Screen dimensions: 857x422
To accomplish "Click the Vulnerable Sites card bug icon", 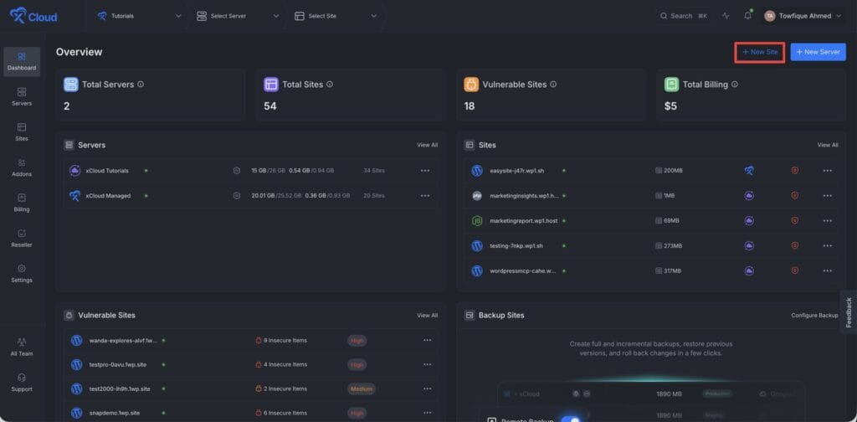I will click(x=471, y=85).
